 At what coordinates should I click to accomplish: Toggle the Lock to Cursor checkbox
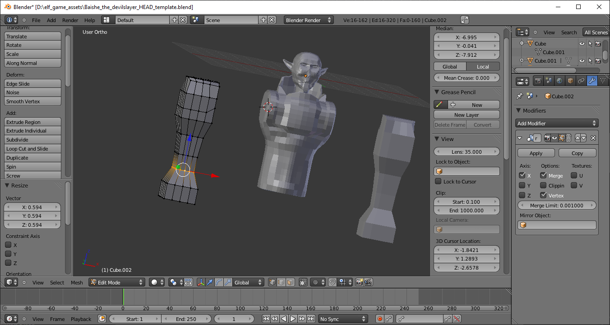[x=438, y=181]
